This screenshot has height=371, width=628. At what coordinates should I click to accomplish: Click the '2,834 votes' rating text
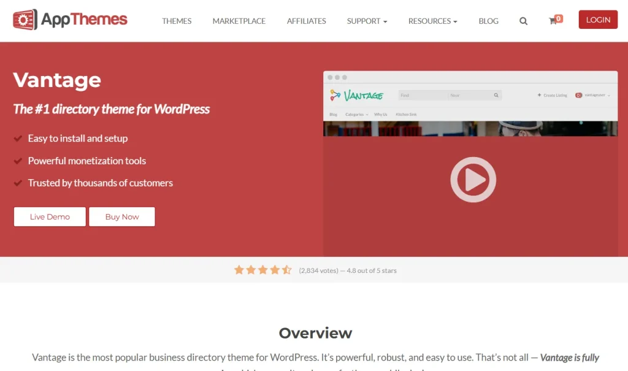pos(318,270)
